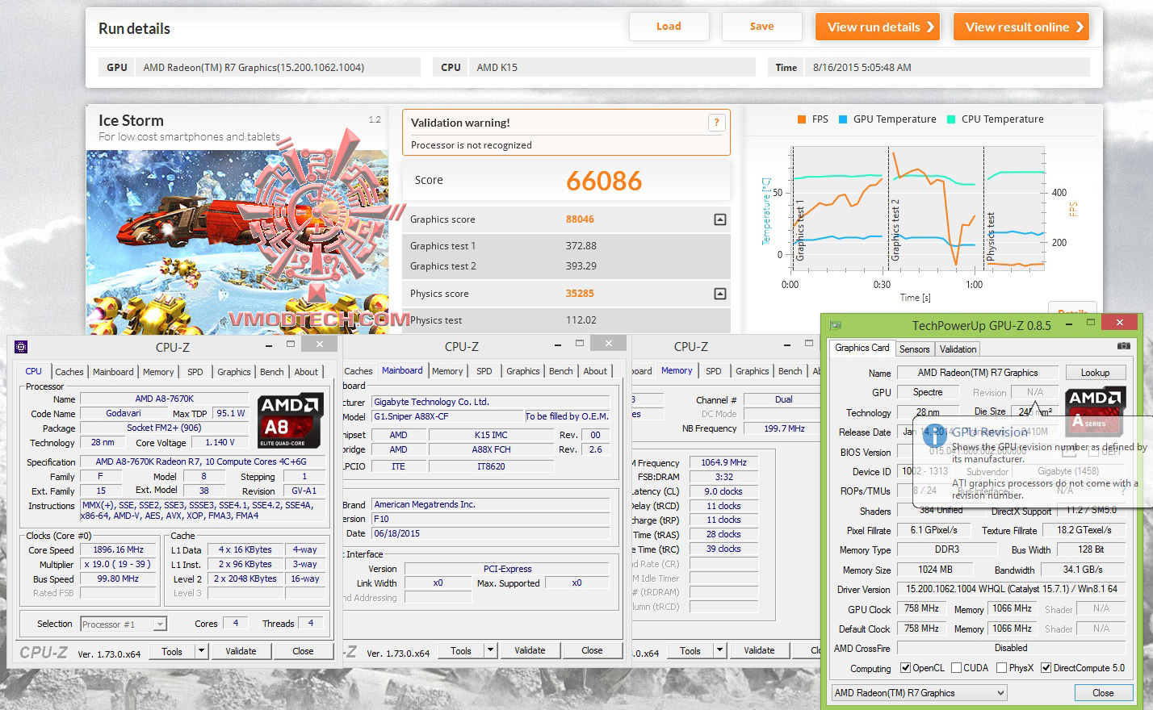
Task: Click the BIOS brand American Megatrends Inc.
Action: coord(490,504)
